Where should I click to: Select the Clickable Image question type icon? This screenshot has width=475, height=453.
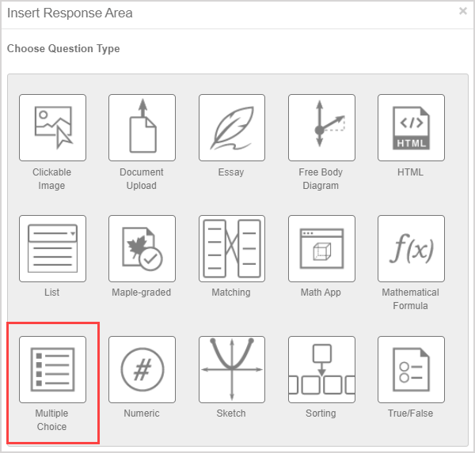52,128
